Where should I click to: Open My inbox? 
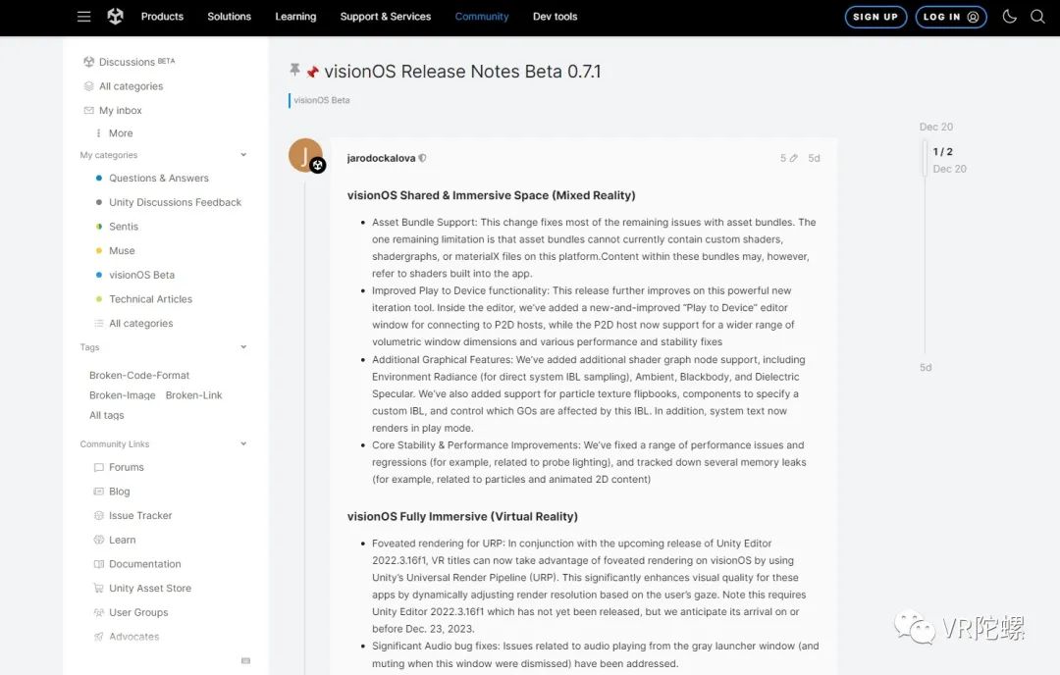(x=112, y=110)
